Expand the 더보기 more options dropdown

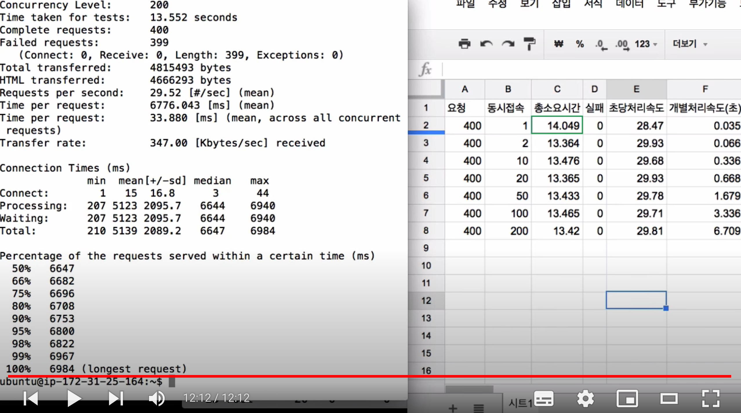click(x=690, y=44)
